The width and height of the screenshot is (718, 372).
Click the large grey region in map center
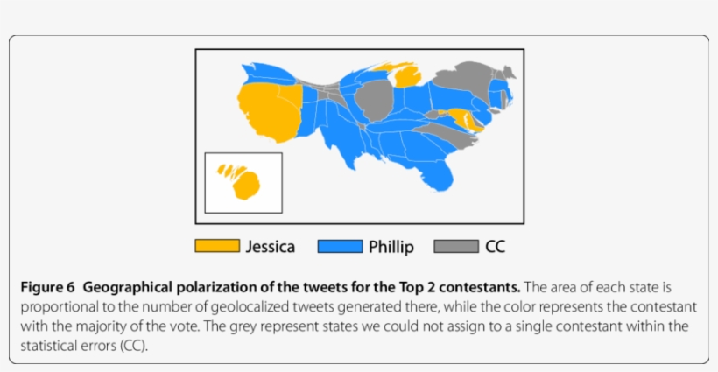(373, 101)
